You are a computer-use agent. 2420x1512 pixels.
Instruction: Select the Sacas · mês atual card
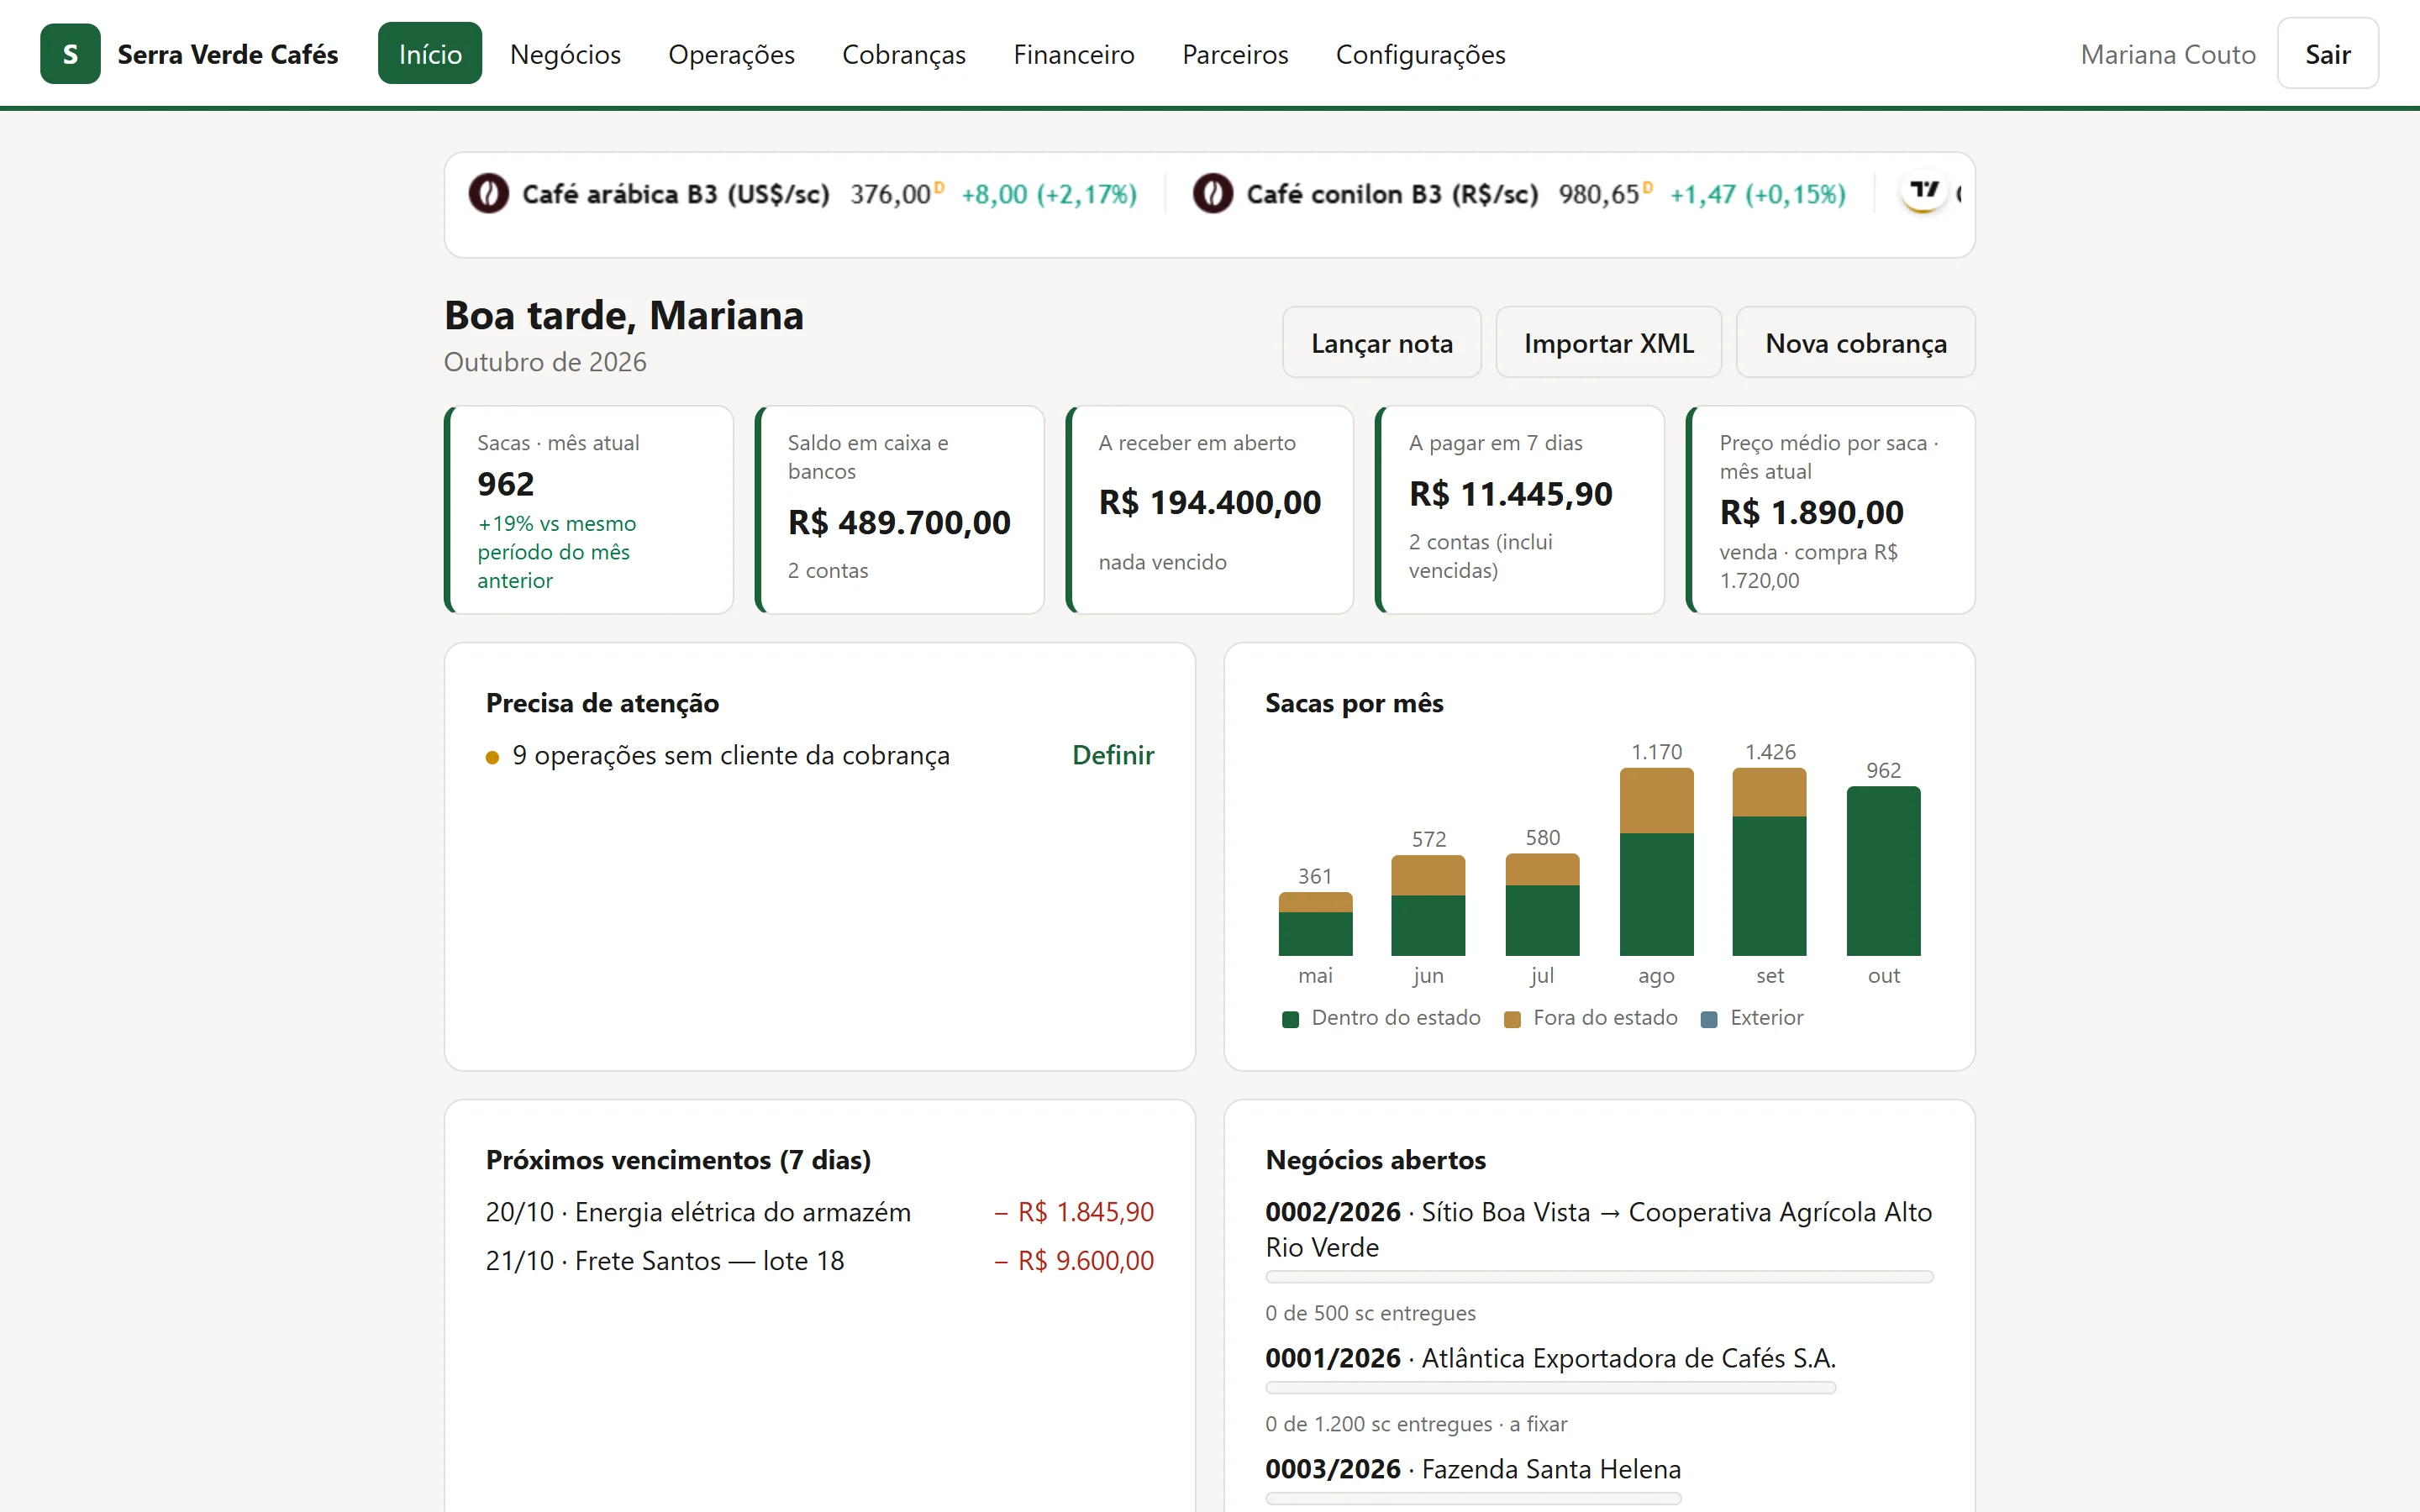pyautogui.click(x=589, y=510)
